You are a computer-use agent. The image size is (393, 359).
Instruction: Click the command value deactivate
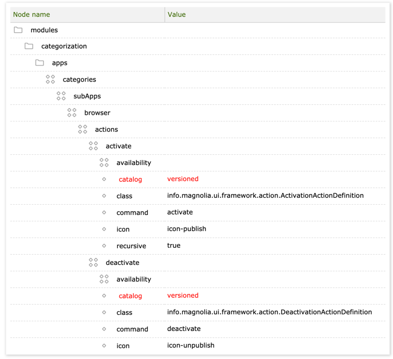point(184,329)
